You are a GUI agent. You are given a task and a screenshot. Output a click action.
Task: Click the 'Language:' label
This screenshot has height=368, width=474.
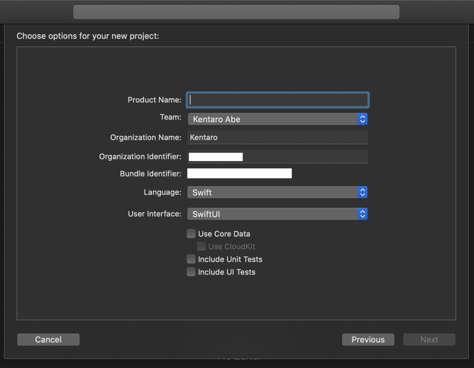(x=163, y=192)
